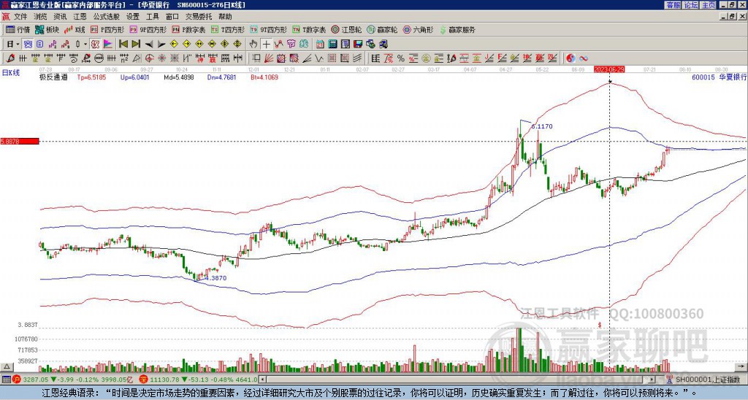Open the 浏览 menu

(x=40, y=17)
